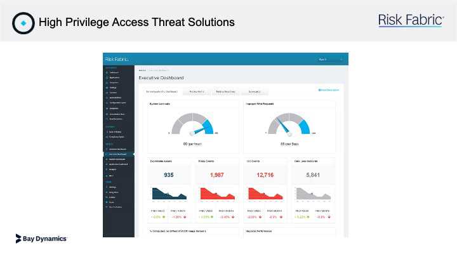
Task: Click the dark blue Exploitable Assets trend chart
Action: click(169, 194)
